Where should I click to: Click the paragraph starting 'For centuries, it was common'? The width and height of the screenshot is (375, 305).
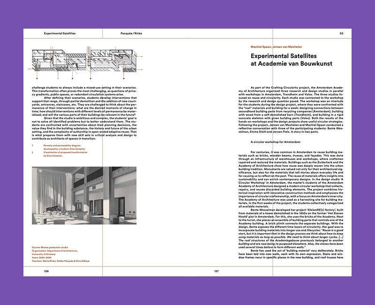tap(291, 179)
